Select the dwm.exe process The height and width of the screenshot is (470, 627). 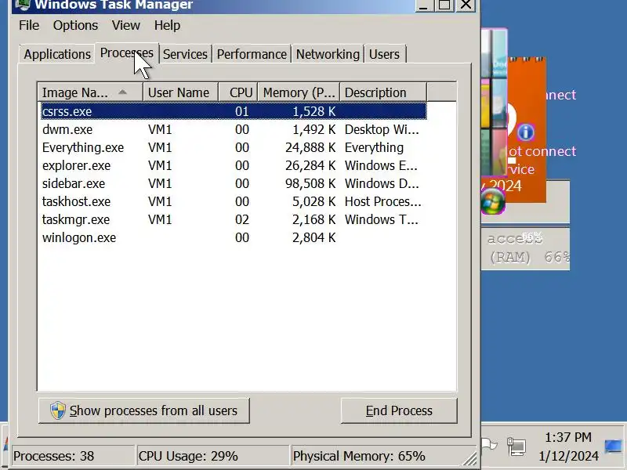tap(234, 129)
